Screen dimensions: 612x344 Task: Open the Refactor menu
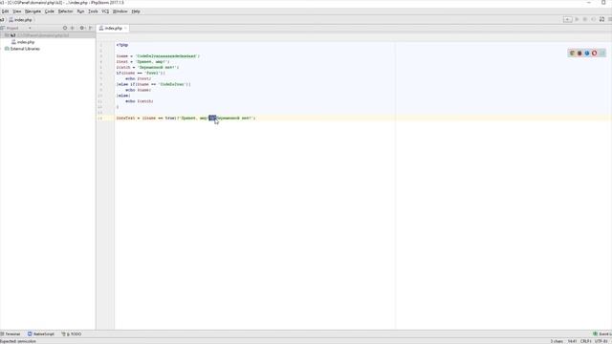[66, 11]
